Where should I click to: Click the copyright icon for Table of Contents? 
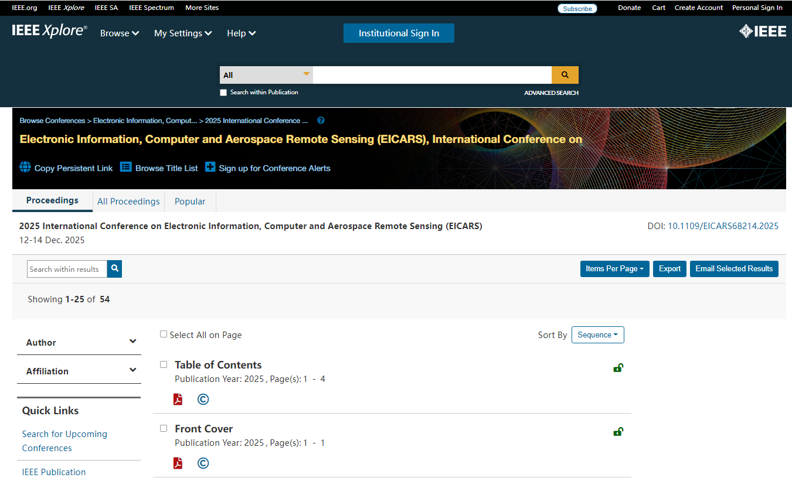203,399
